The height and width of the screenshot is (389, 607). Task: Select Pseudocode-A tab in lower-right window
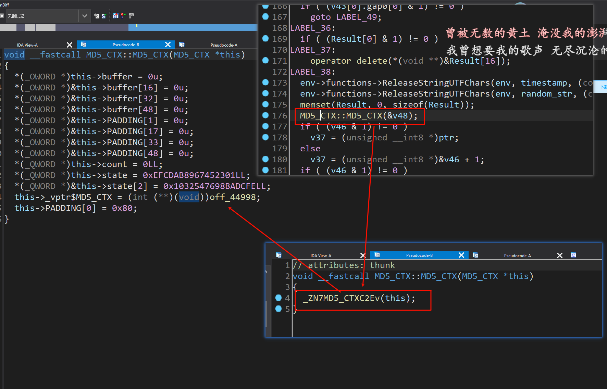517,255
